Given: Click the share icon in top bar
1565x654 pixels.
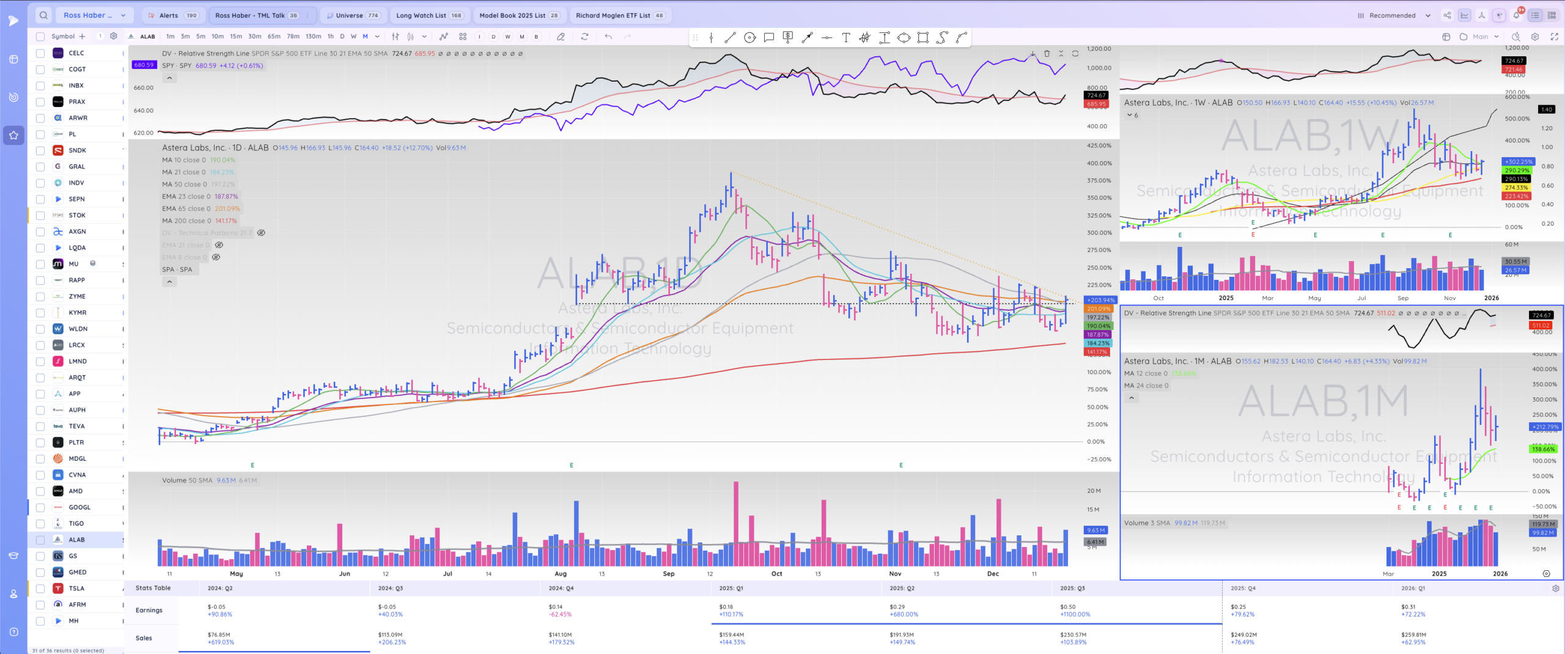Looking at the screenshot, I should (1447, 15).
